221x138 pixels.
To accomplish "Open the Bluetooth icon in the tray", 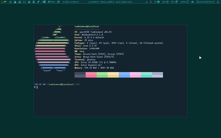I will [151, 2].
